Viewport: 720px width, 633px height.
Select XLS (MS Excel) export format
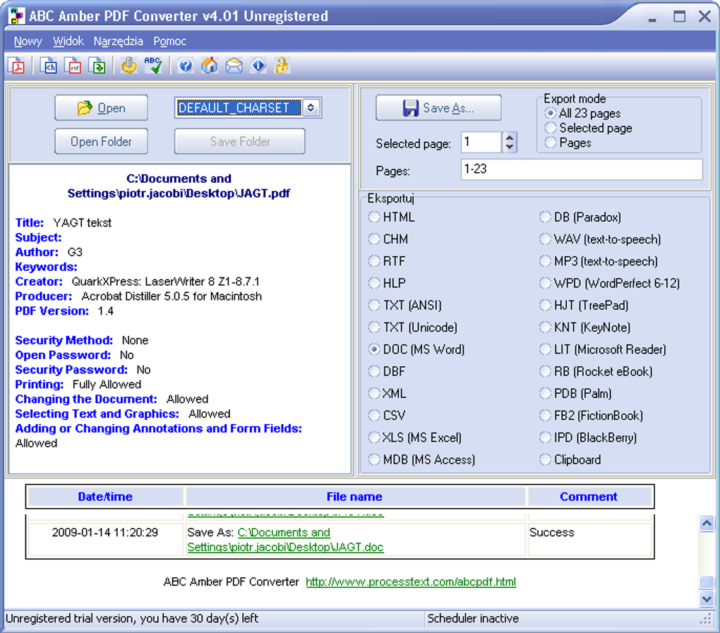(415, 437)
